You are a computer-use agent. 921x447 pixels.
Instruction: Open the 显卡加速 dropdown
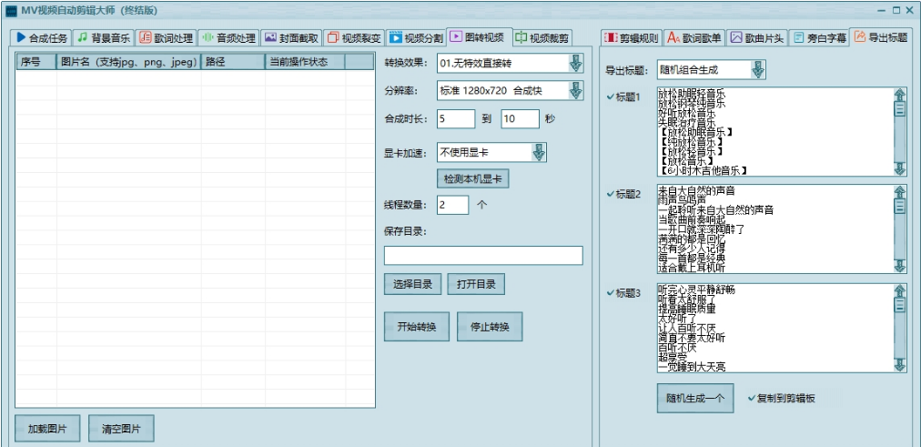tap(539, 152)
